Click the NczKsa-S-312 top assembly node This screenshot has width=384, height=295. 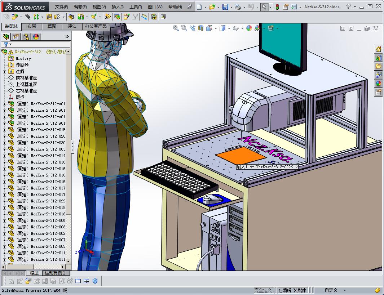[28, 52]
